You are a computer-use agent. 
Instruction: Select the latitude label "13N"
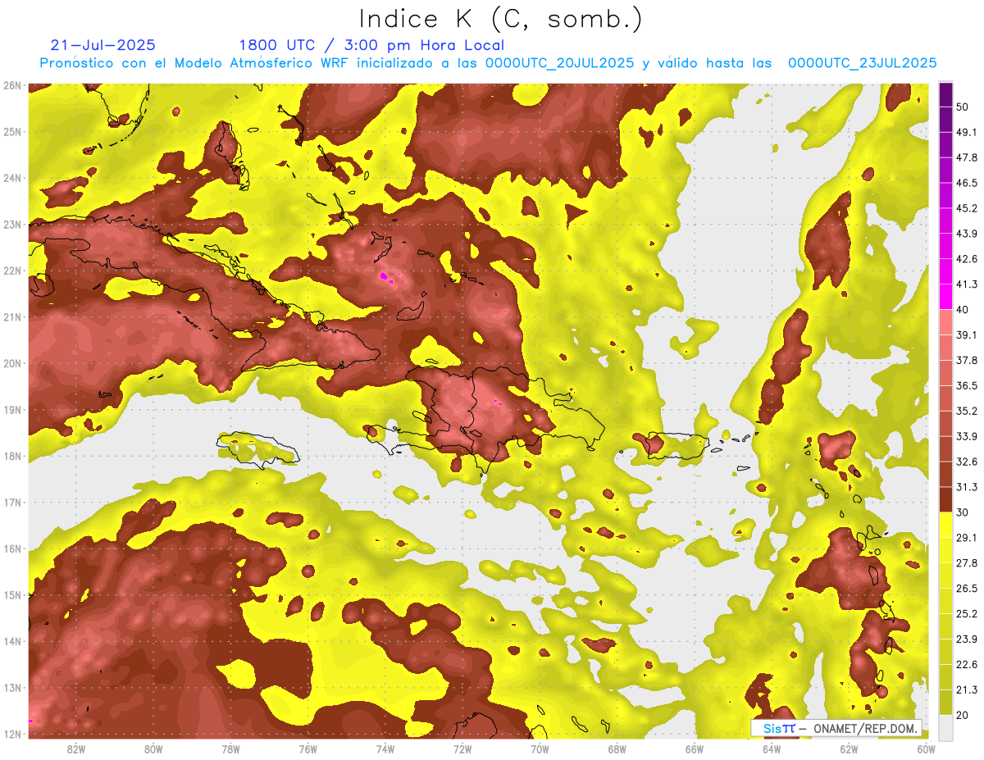pos(12,688)
